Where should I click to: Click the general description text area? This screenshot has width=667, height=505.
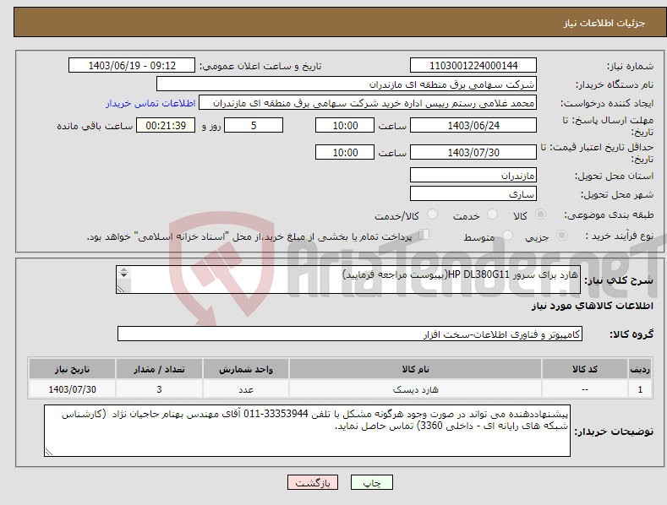348,280
